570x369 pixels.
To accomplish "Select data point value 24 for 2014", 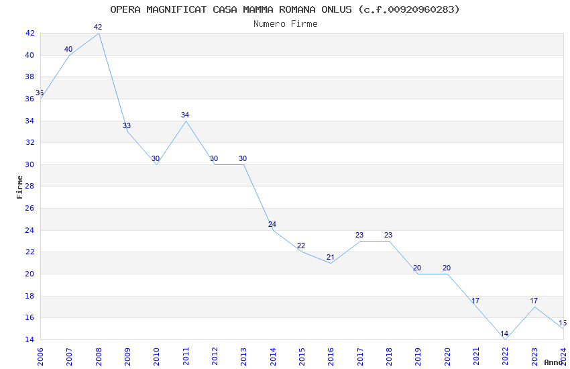I will (272, 224).
